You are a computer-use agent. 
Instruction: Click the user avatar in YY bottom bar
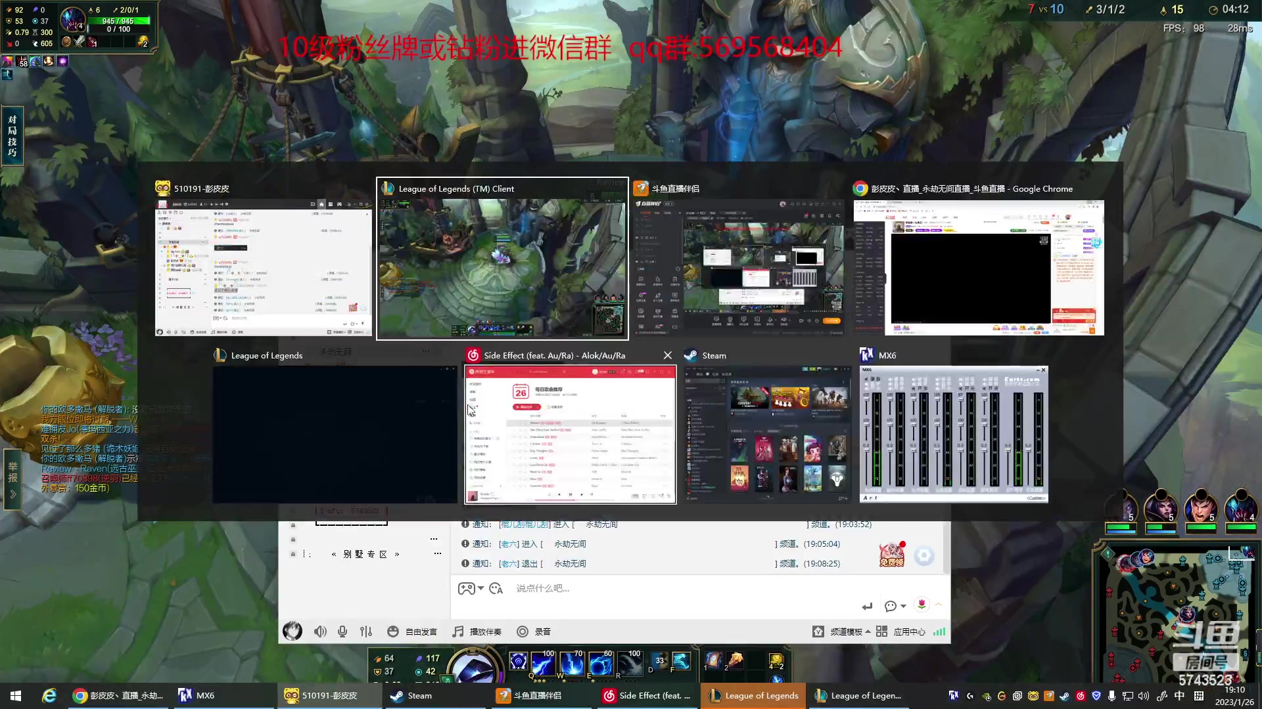coord(292,631)
